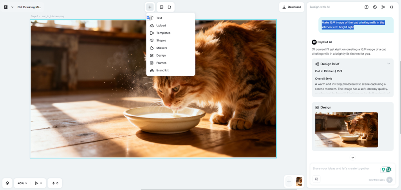Select Templates from the add menu
This screenshot has height=190, width=401.
pyautogui.click(x=163, y=33)
